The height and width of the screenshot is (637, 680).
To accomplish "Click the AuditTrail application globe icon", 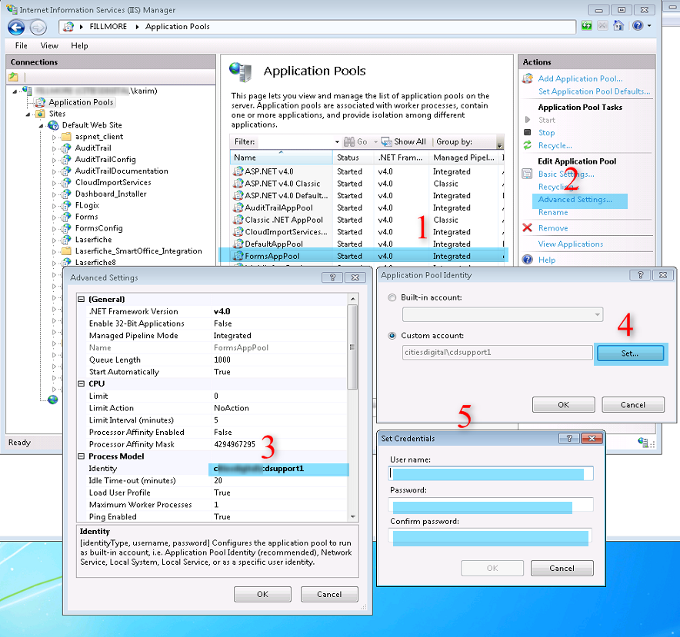I will click(x=66, y=148).
